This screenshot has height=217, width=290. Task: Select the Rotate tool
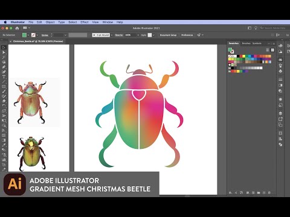4,106
